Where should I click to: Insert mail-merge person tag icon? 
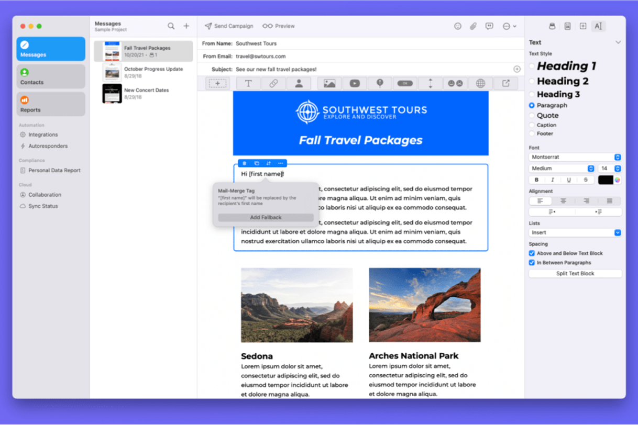pyautogui.click(x=299, y=83)
